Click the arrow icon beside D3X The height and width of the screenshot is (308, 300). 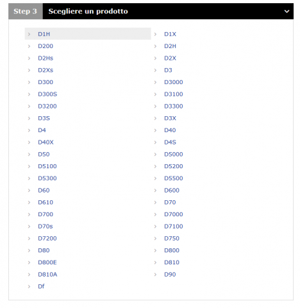(x=155, y=118)
